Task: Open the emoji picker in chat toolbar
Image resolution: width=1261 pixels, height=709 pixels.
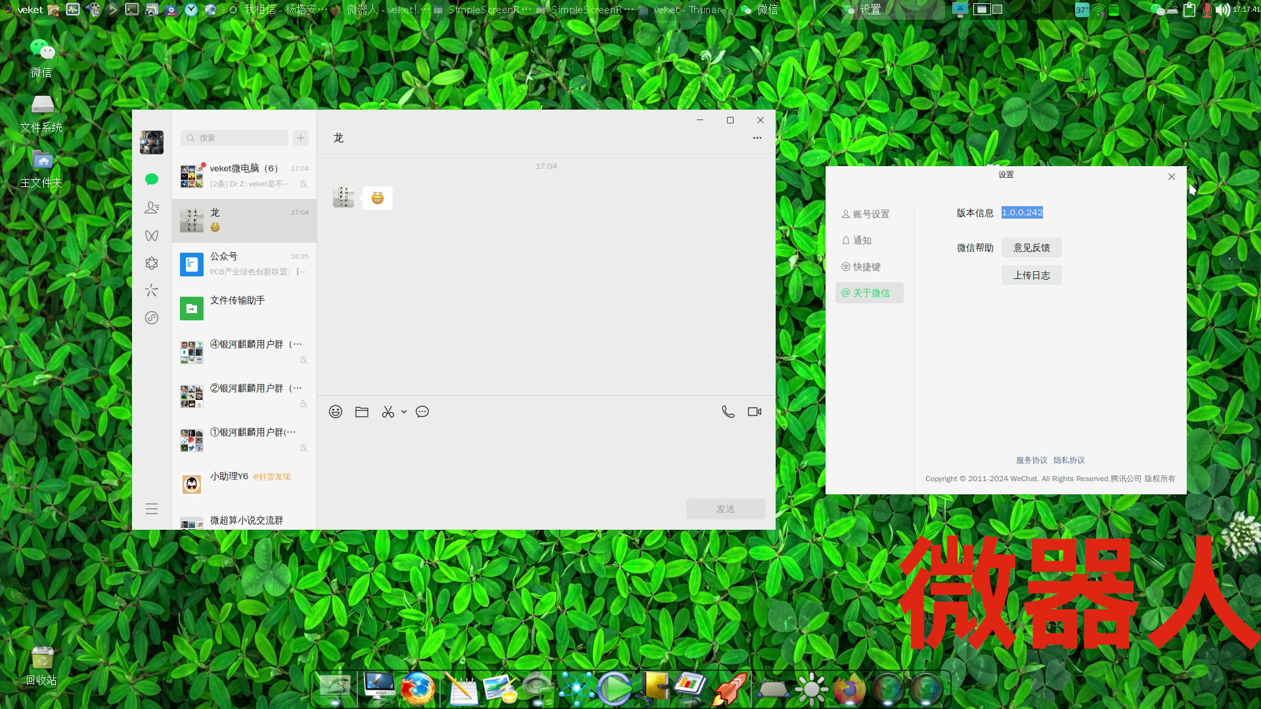Action: [x=336, y=412]
